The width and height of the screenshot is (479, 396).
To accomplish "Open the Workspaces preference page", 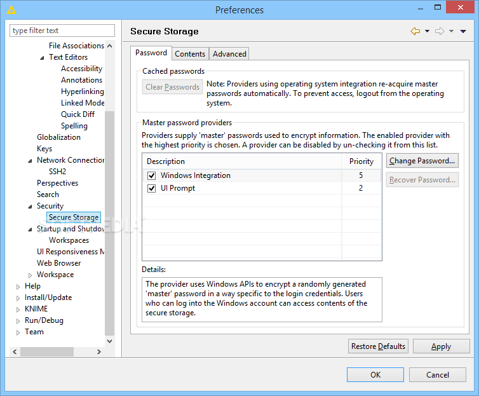I will point(69,240).
